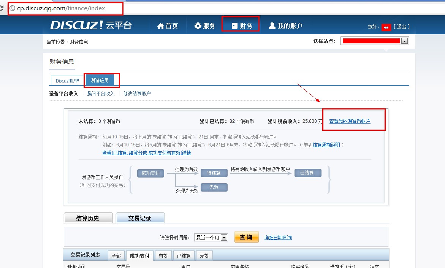The image size is (445, 268).
Task: Filter transactions by 全部
Action: 116,256
